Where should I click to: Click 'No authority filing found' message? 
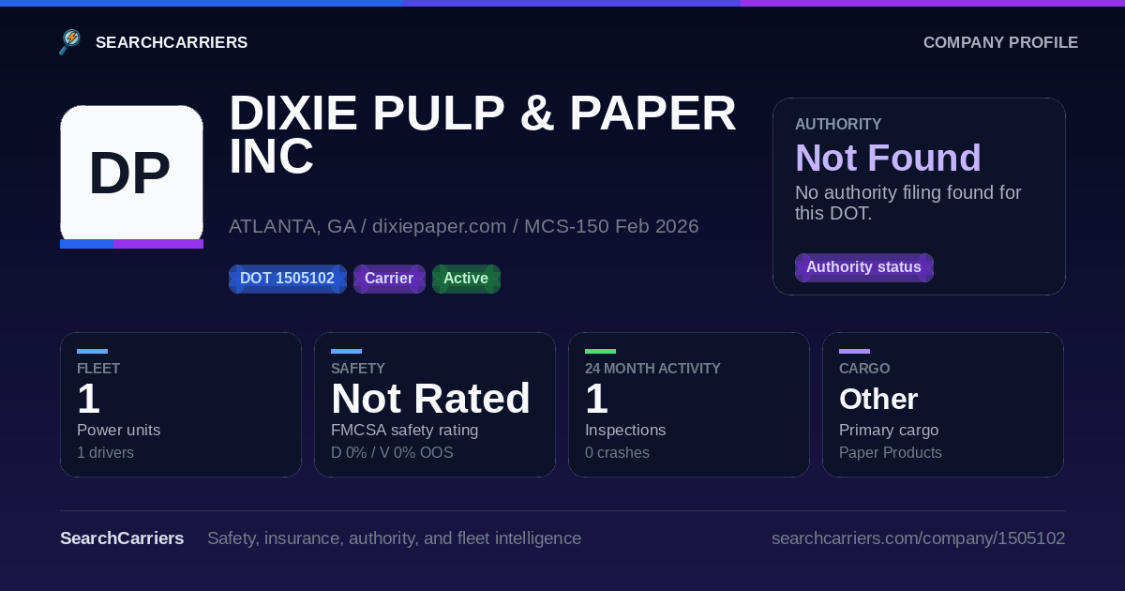pos(908,203)
